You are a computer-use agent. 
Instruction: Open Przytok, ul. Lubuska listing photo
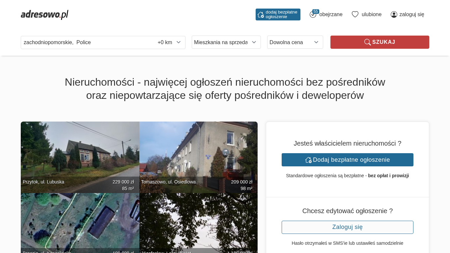80,152
